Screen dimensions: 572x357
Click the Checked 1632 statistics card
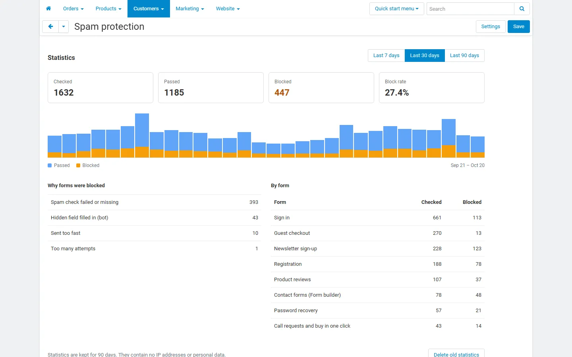coord(100,88)
